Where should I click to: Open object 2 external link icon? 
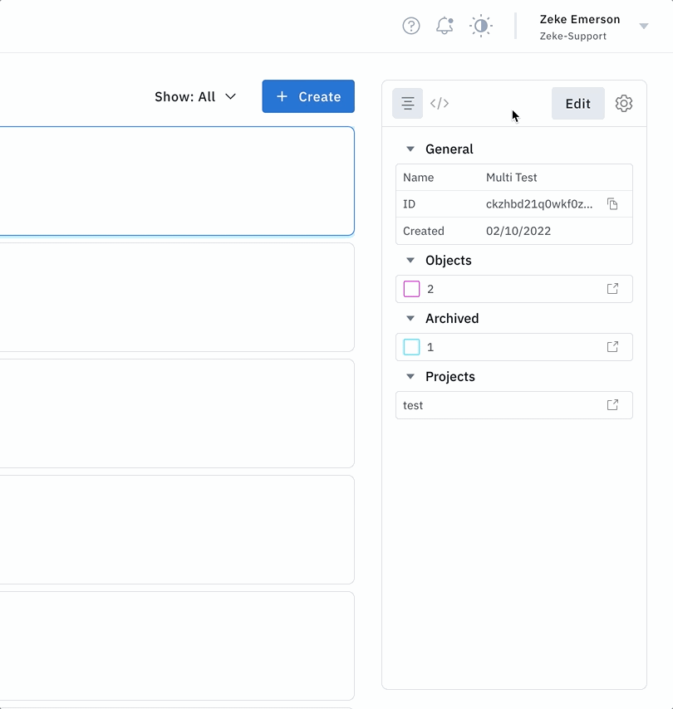click(x=612, y=288)
